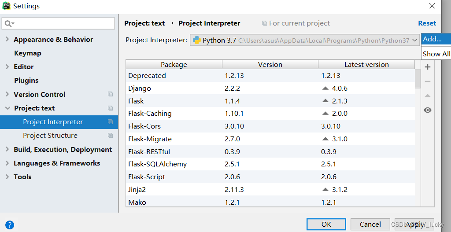Image resolution: width=451 pixels, height=232 pixels.
Task: Expand Languages & Frameworks section
Action: (7, 163)
